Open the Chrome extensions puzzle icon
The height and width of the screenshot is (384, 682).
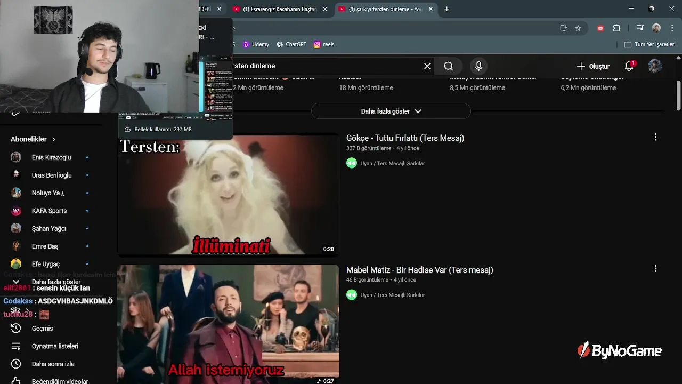point(617,28)
